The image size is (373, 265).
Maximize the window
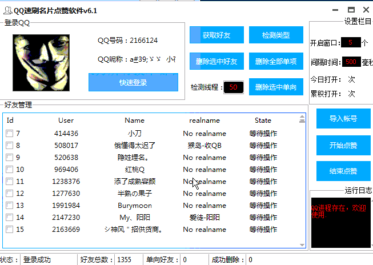pos(351,10)
